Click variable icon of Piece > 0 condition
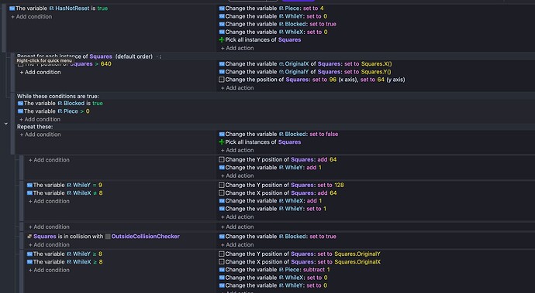The width and height of the screenshot is (535, 293). [x=20, y=111]
